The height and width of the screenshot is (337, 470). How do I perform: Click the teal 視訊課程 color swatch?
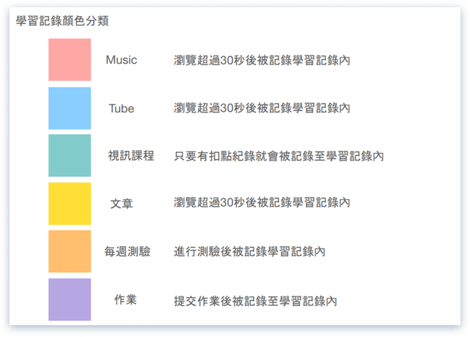pos(69,156)
